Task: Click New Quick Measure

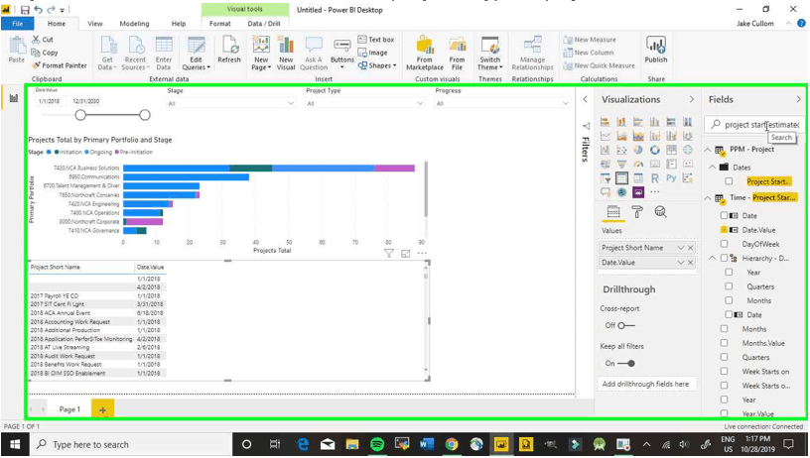Action: coord(600,65)
